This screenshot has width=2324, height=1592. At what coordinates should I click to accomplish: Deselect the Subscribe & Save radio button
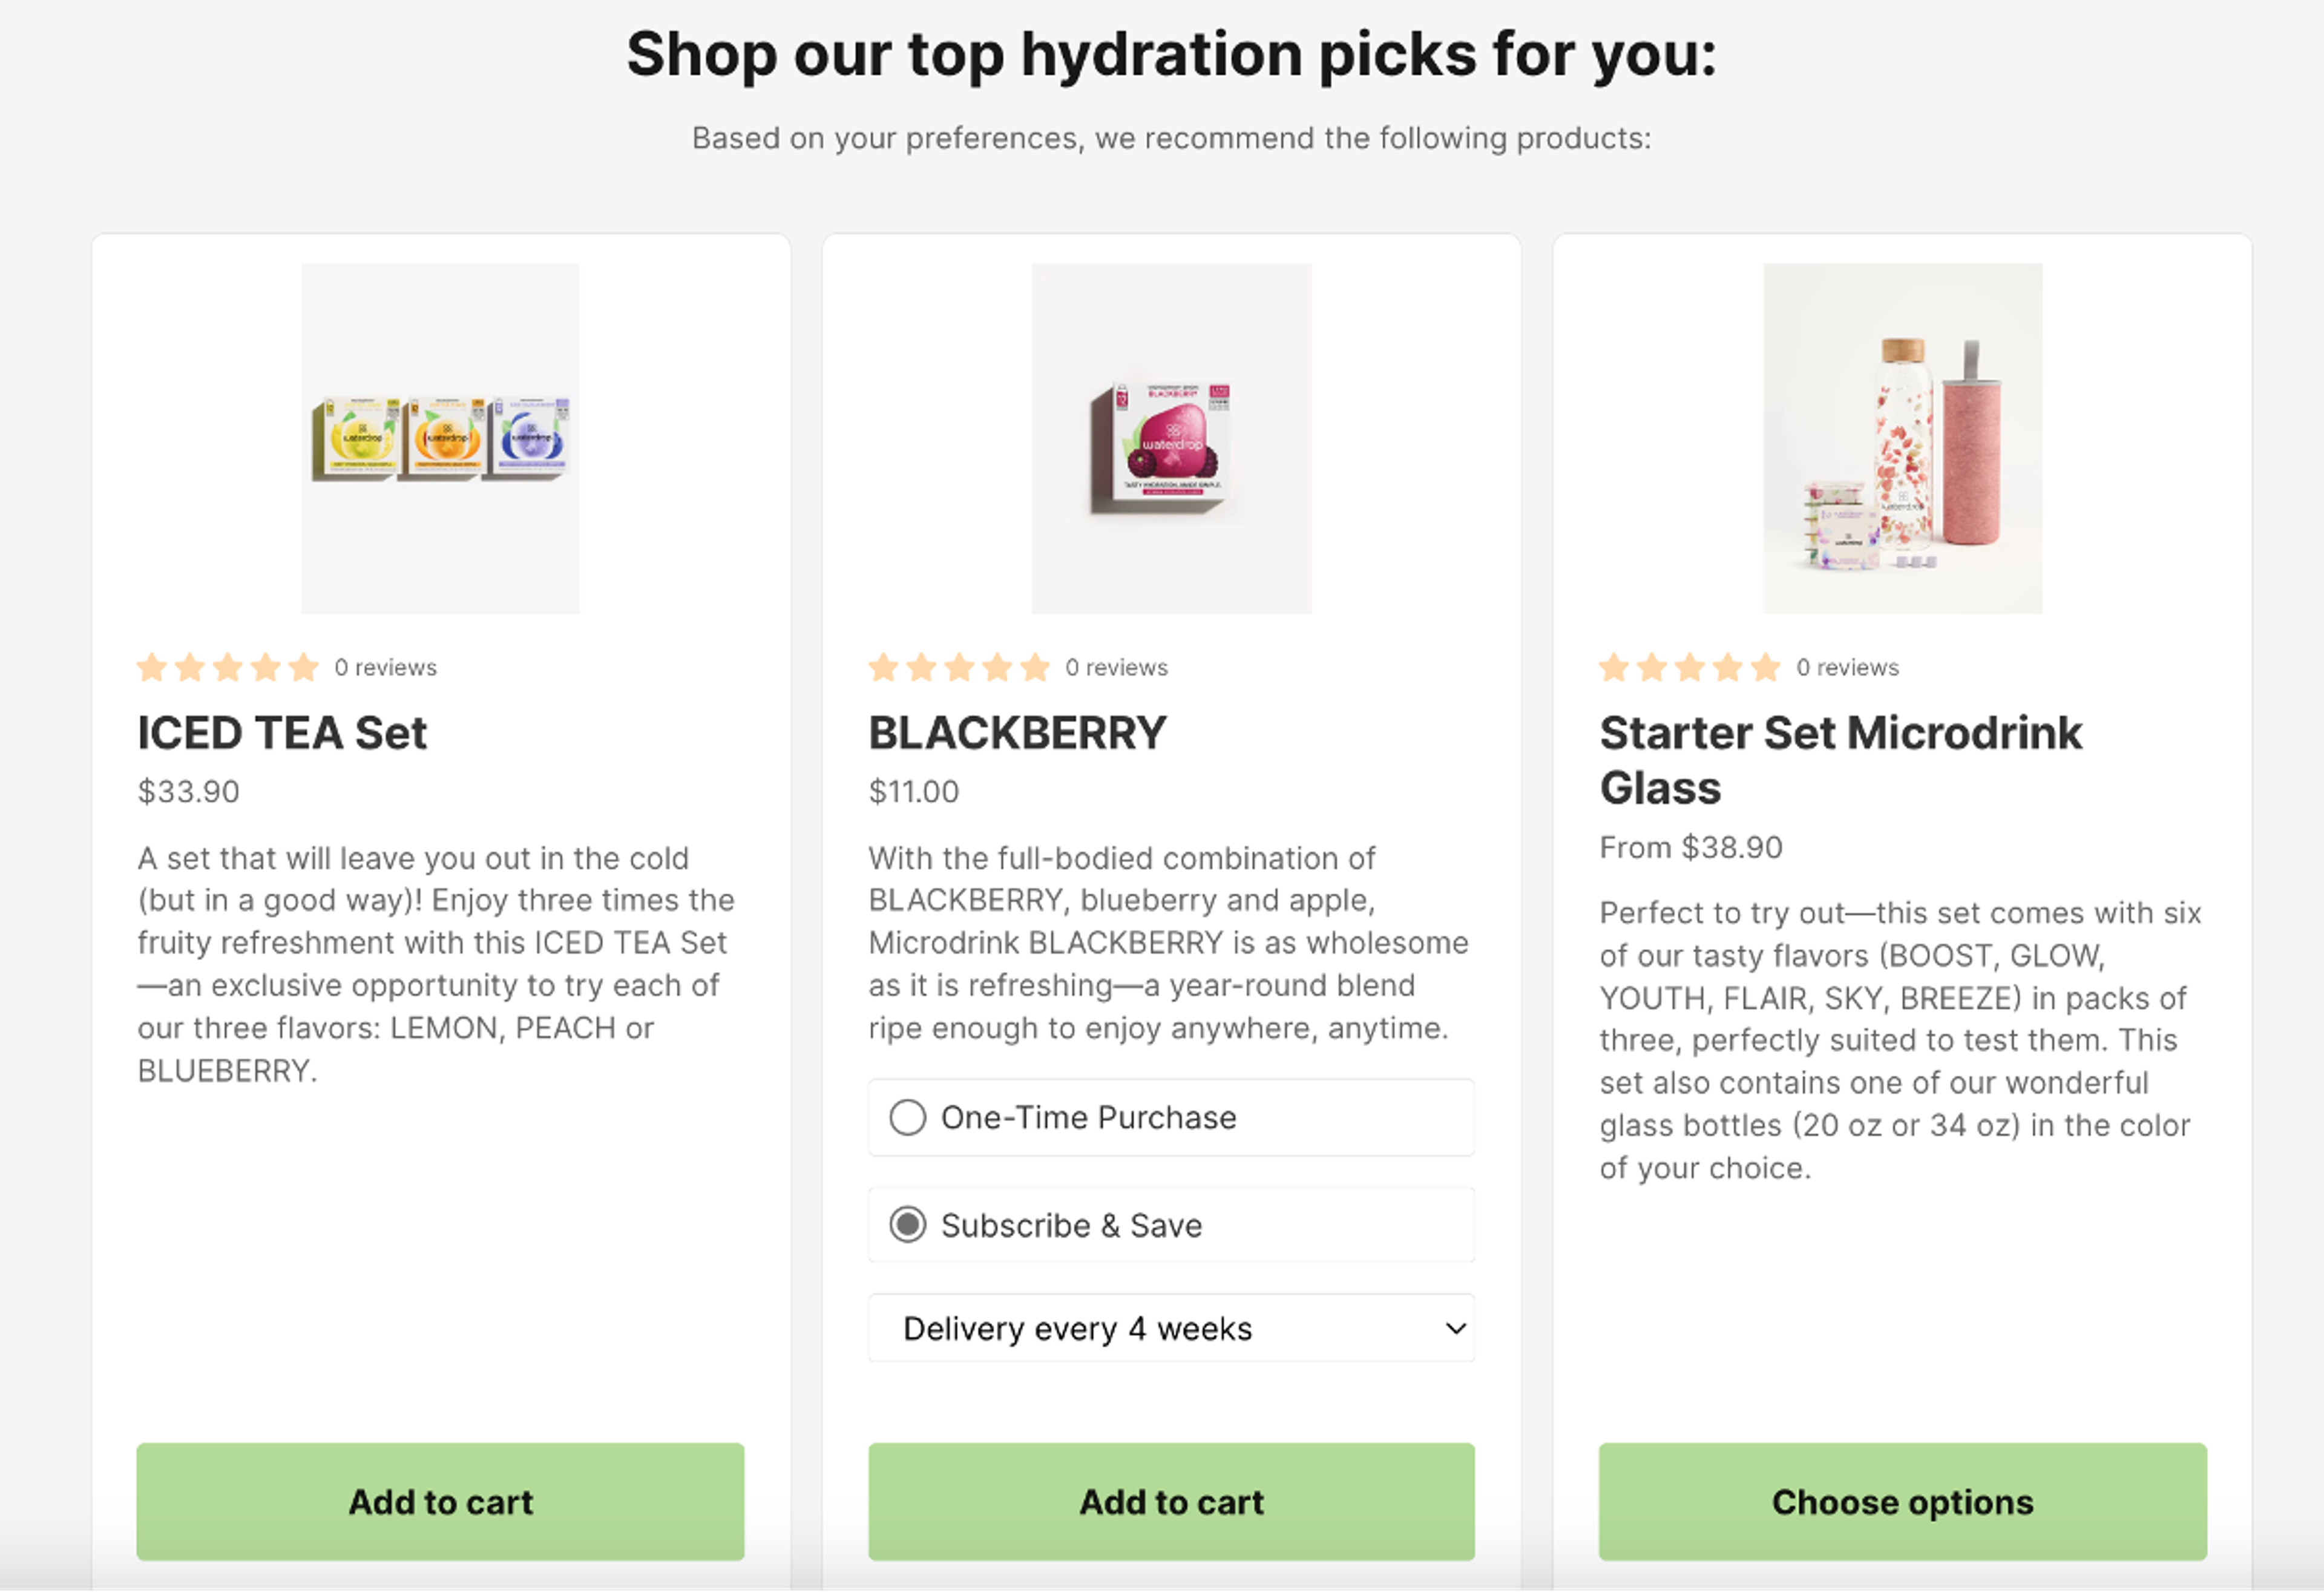(910, 1224)
